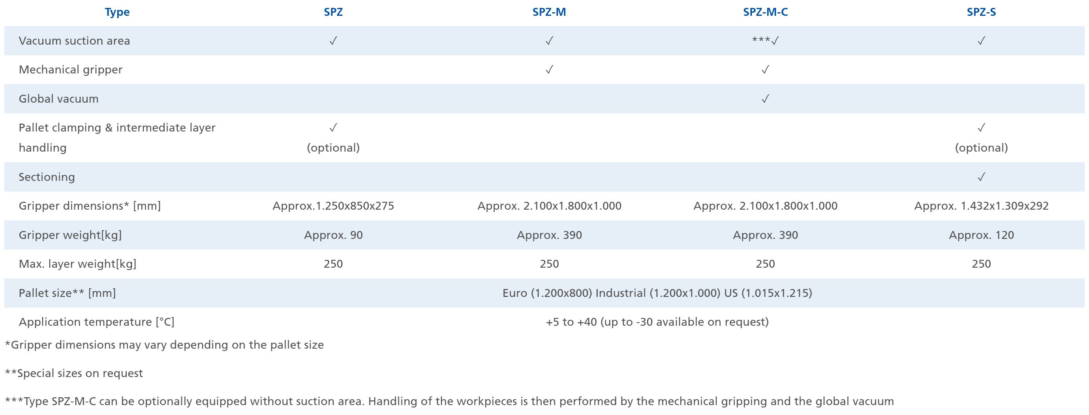Click the SPZ-S sectioning checkmark

pos(981,177)
